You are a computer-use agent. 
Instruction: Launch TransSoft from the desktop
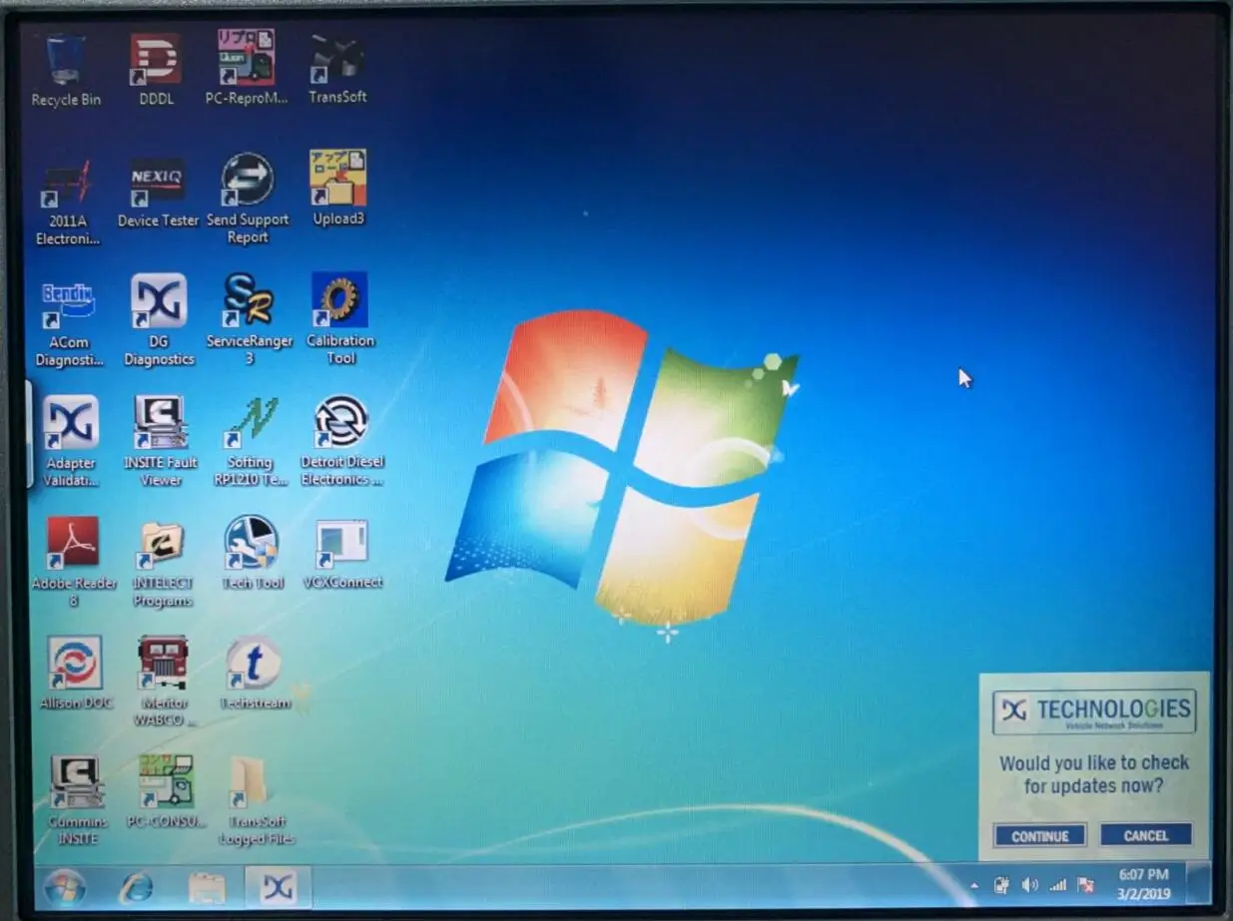pyautogui.click(x=337, y=70)
